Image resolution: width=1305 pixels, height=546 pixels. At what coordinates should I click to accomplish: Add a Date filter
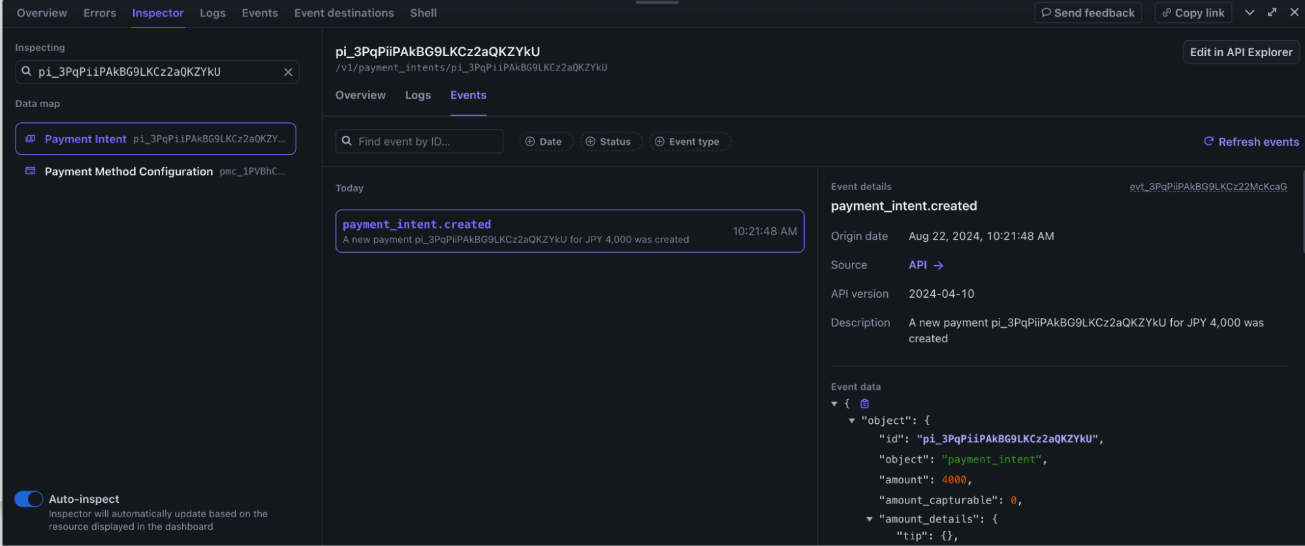545,142
